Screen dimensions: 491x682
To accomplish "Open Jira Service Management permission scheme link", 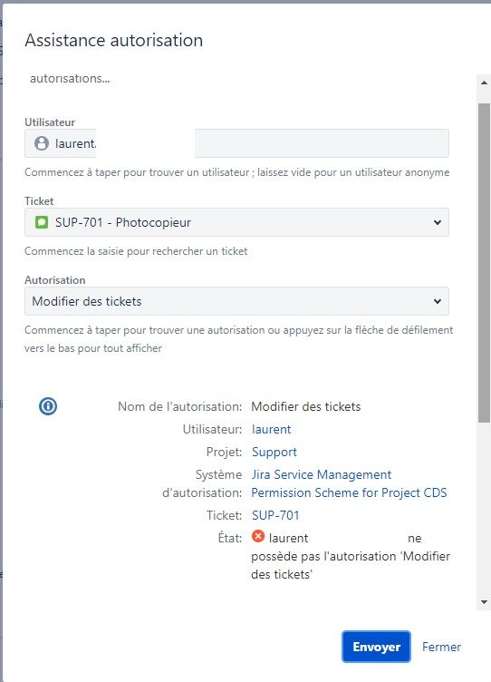I will click(322, 474).
